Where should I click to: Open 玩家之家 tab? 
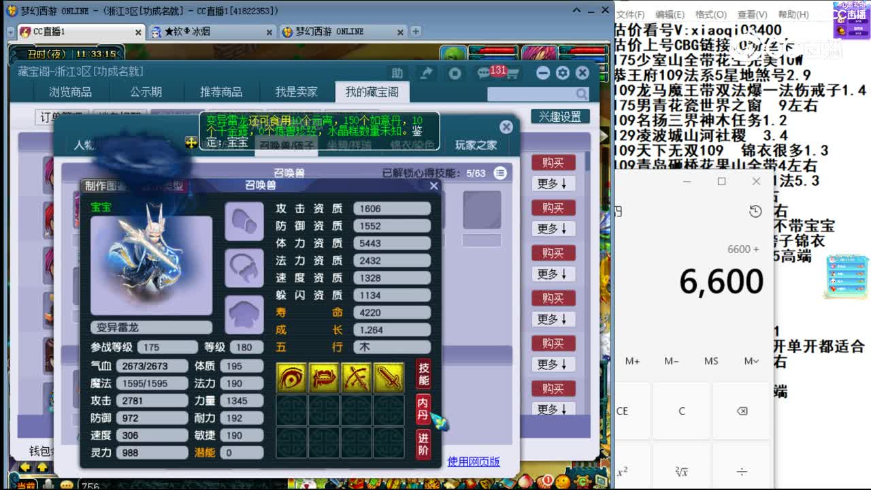point(476,145)
